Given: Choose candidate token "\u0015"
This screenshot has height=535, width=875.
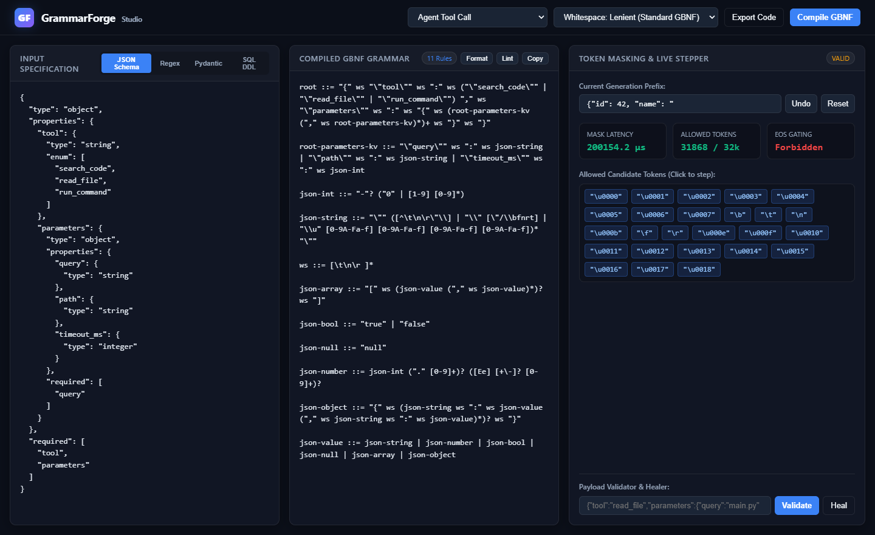Looking at the screenshot, I should 792,251.
